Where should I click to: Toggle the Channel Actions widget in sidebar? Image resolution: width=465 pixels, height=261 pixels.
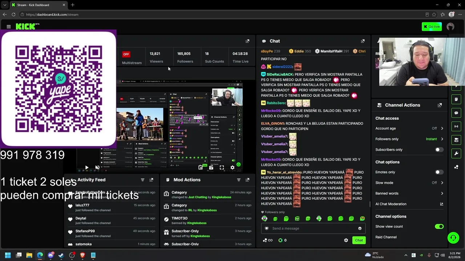pos(456,140)
